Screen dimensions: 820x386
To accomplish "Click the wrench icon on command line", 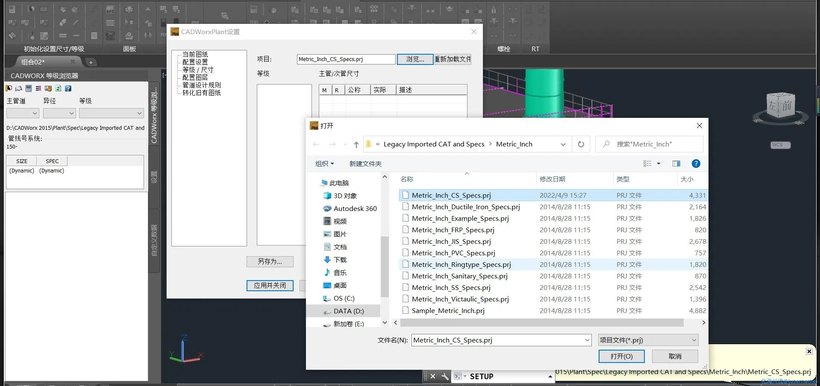I will 445,376.
